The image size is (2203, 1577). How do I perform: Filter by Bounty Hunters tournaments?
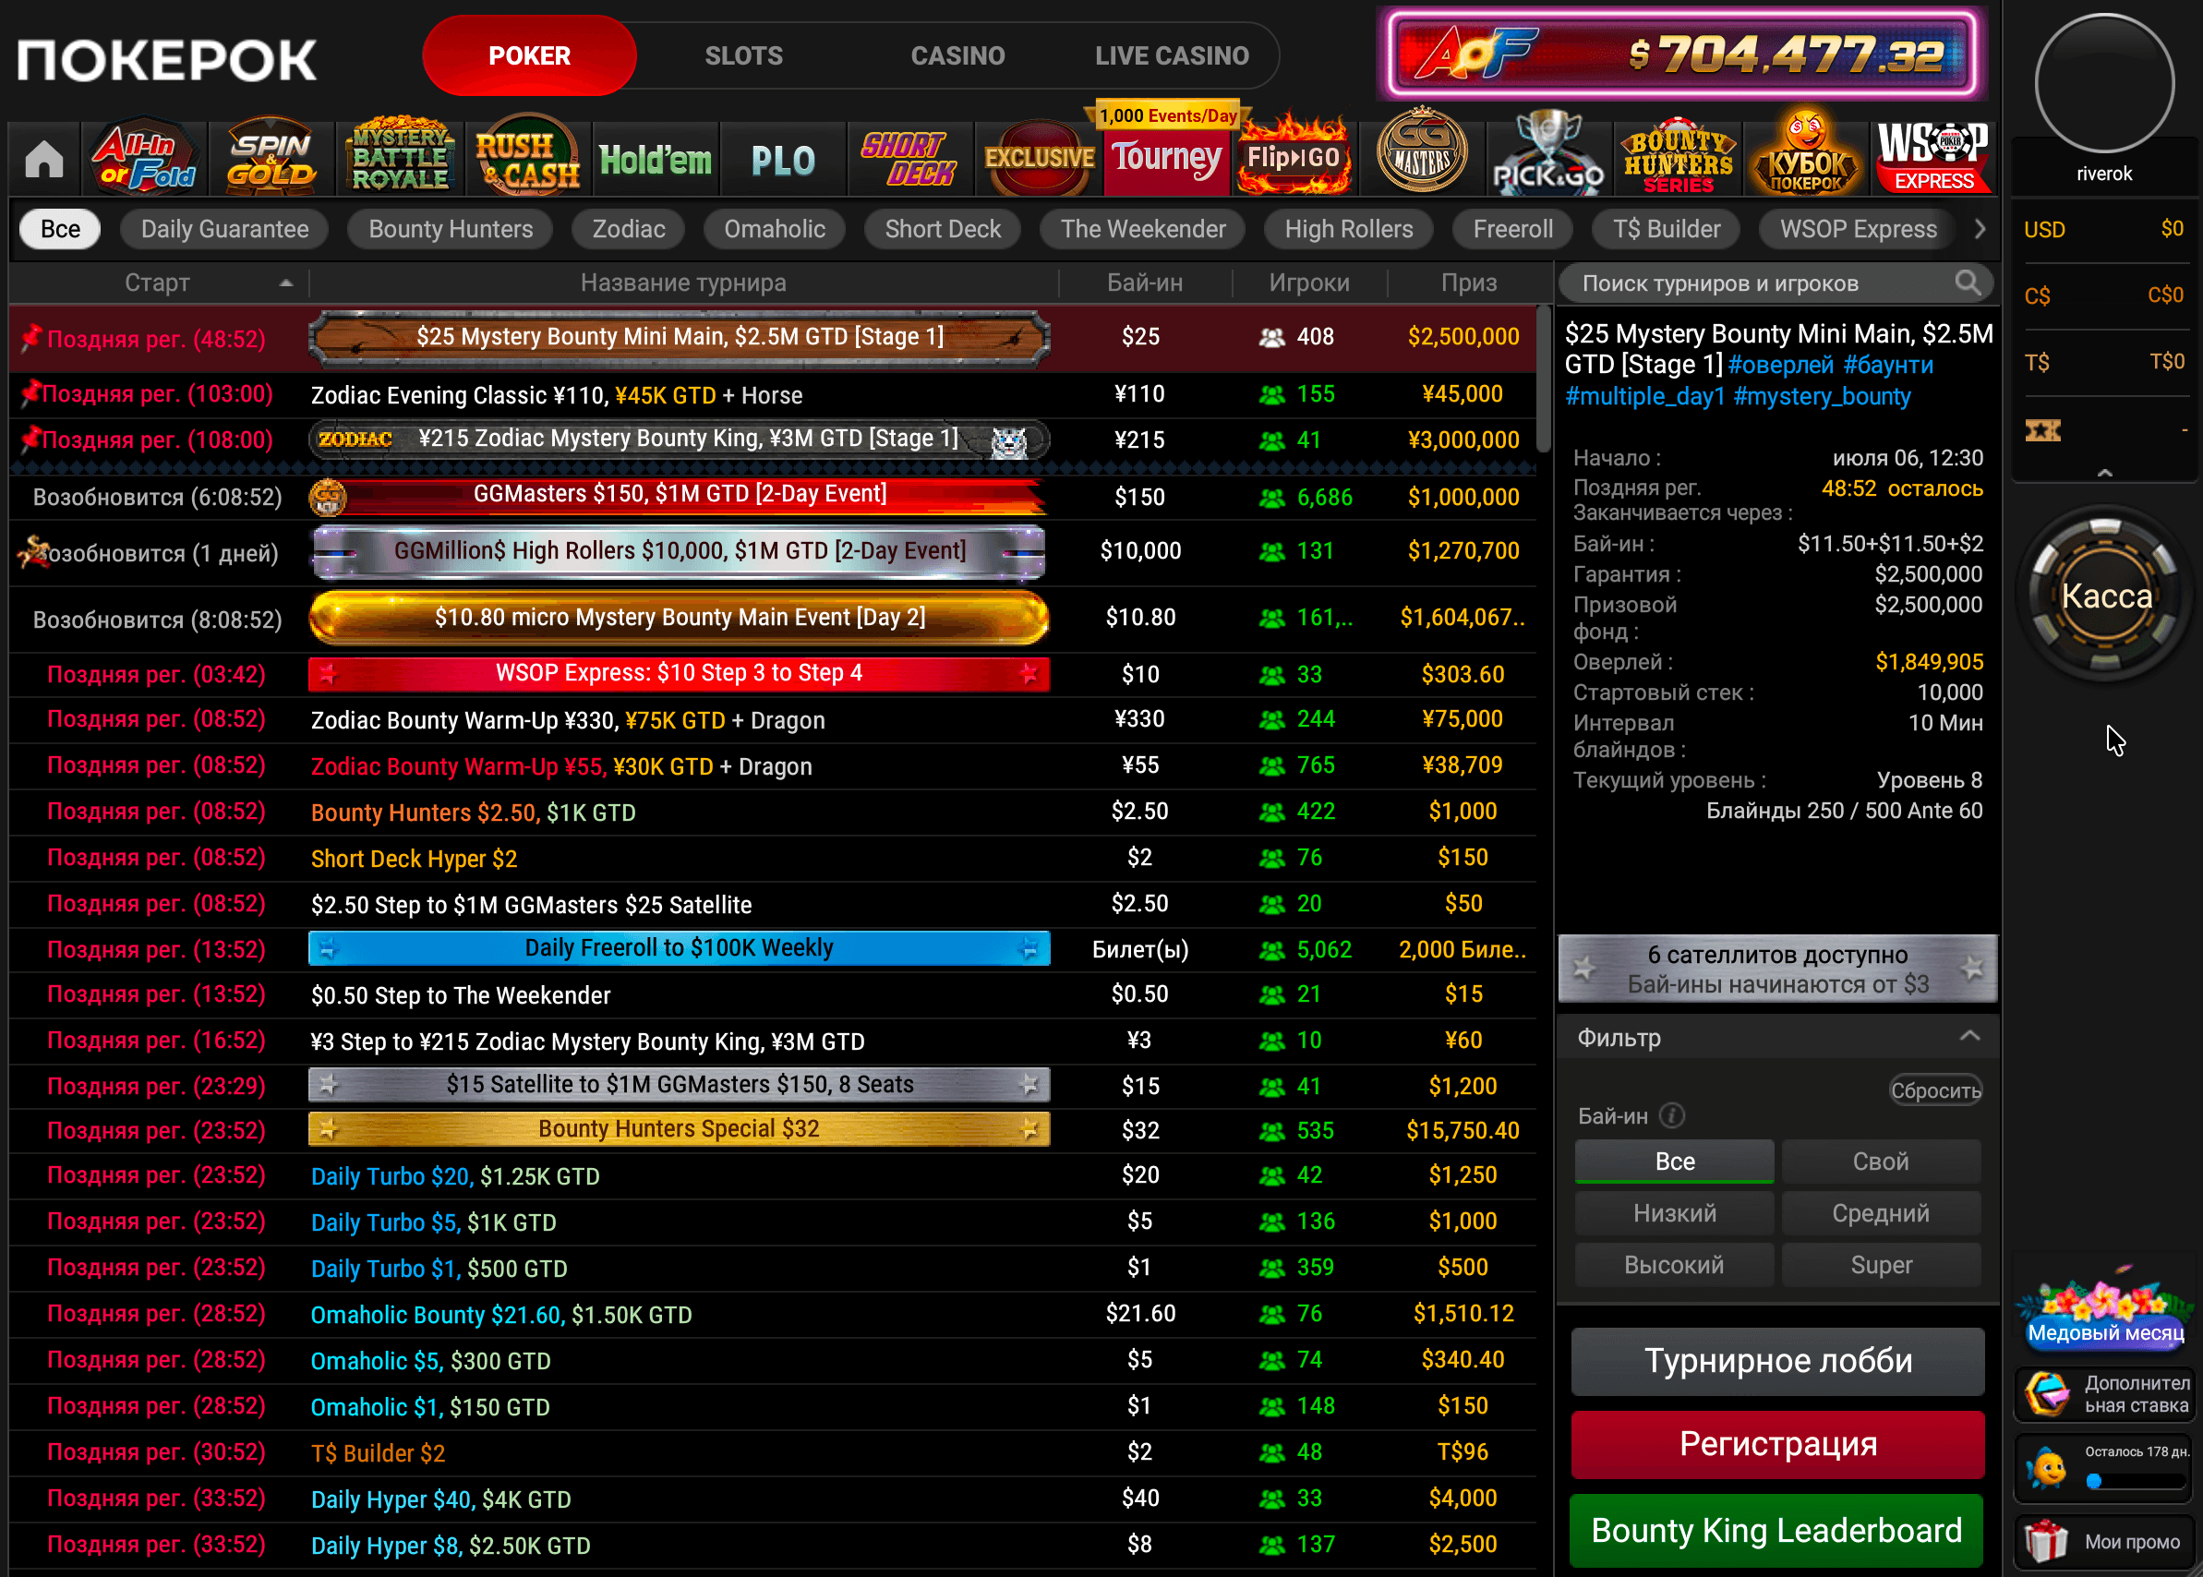click(x=451, y=229)
